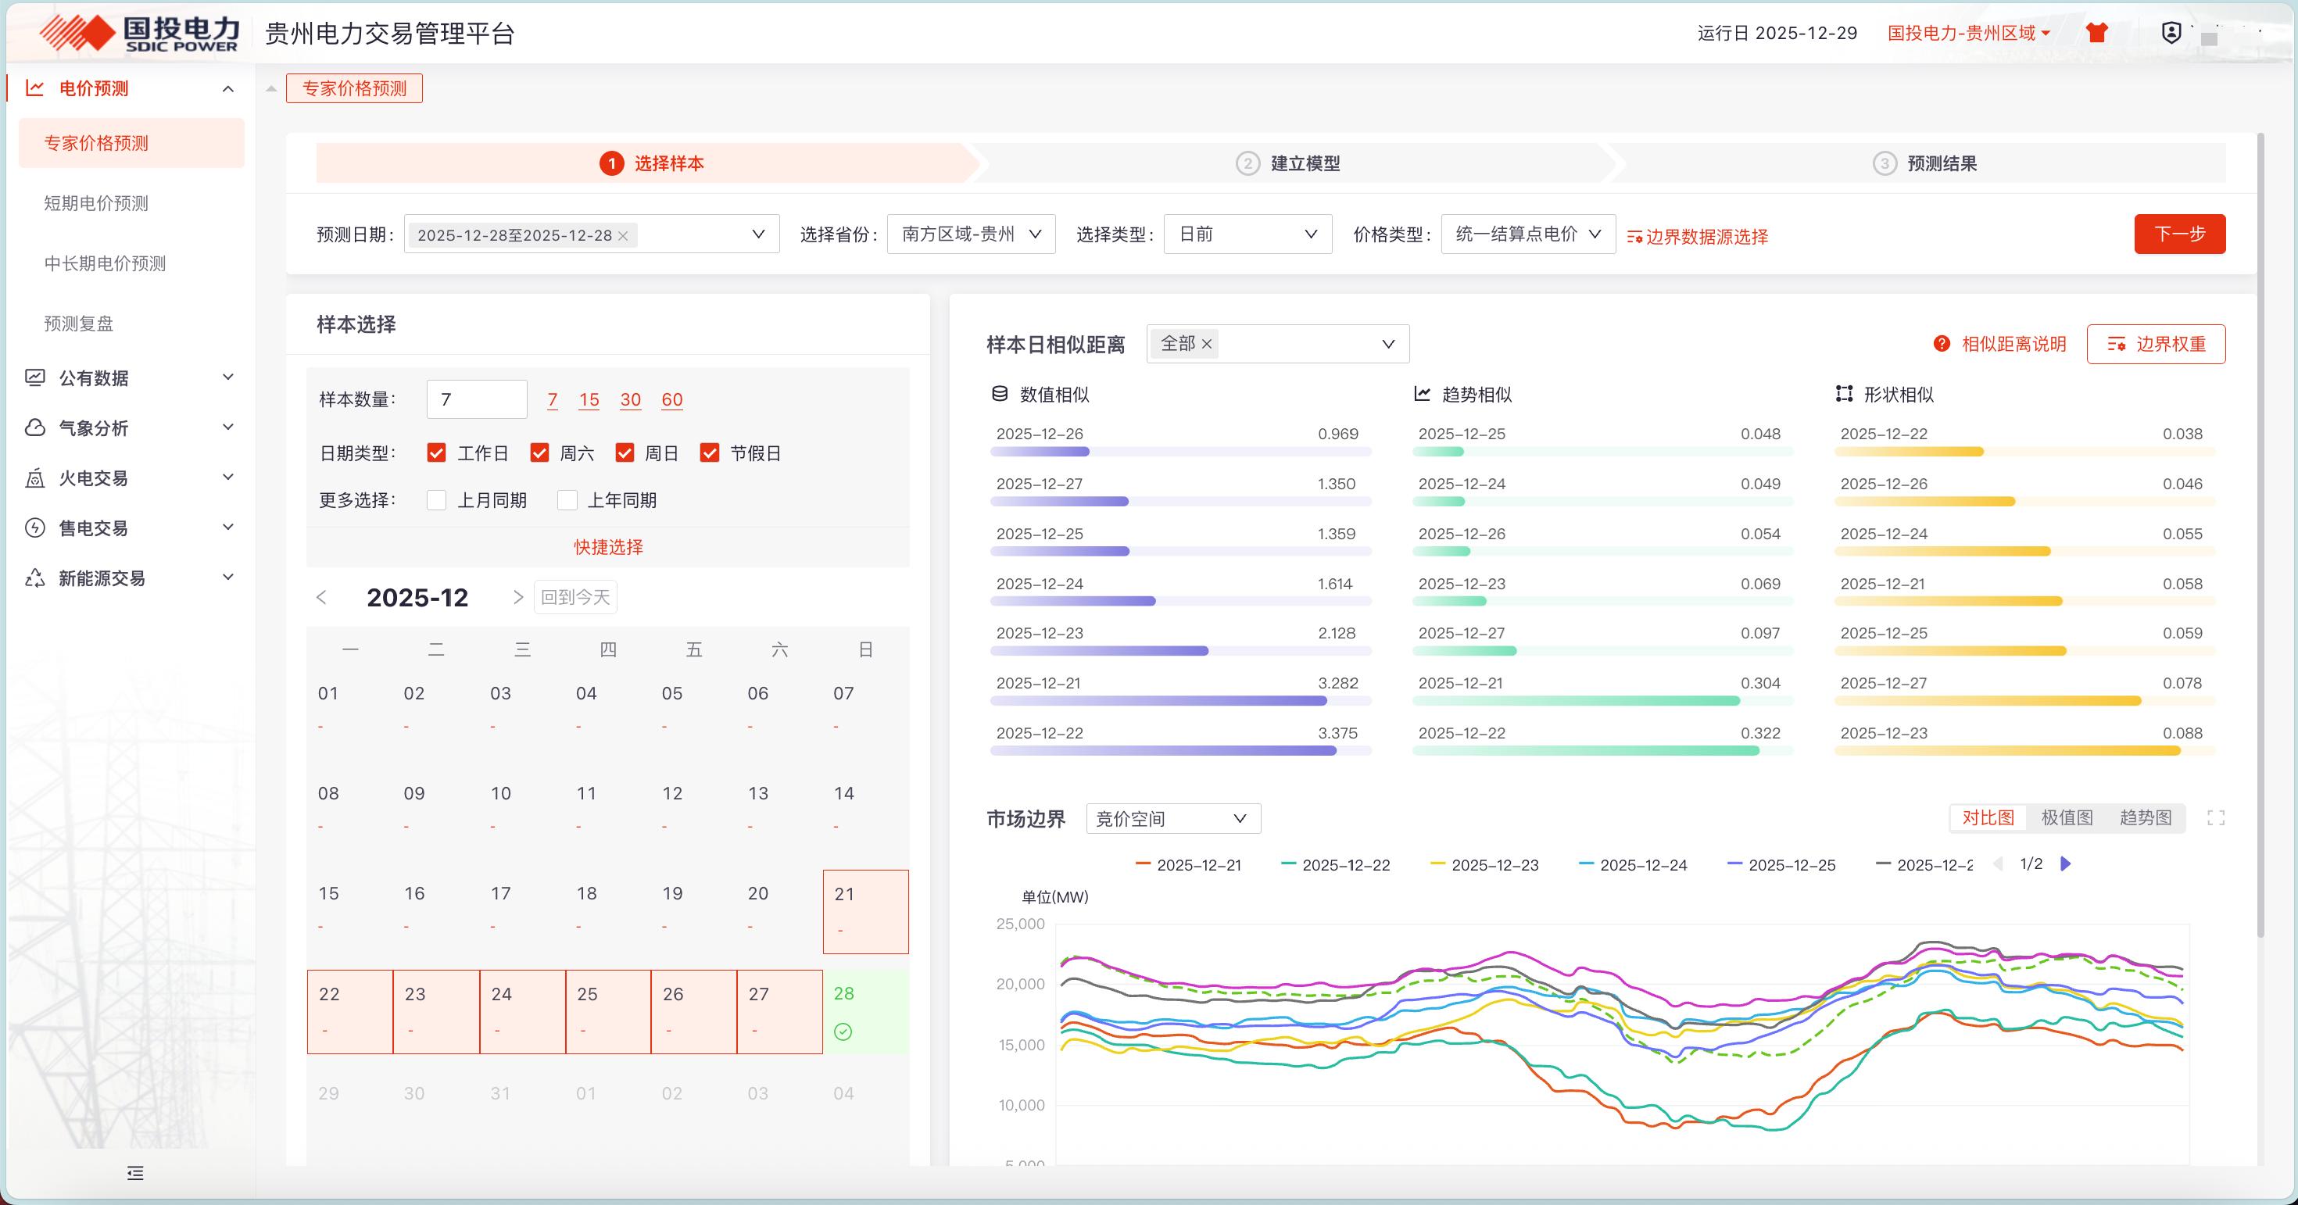Open the 竞价空间 market boundary dropdown
The image size is (2298, 1205).
[x=1172, y=819]
